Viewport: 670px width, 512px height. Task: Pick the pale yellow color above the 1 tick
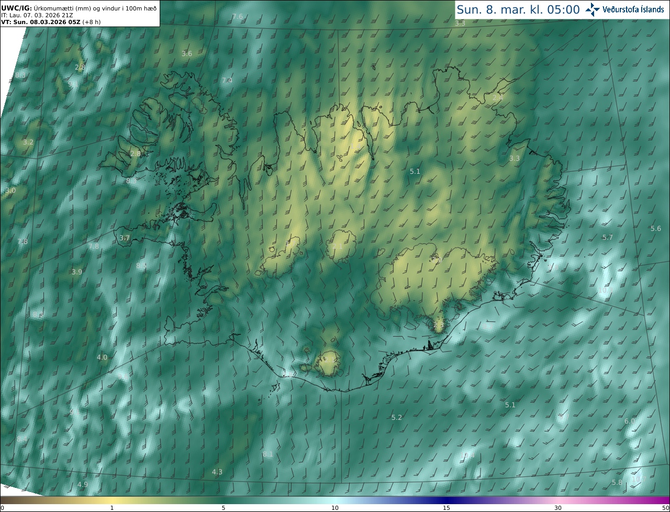click(112, 500)
